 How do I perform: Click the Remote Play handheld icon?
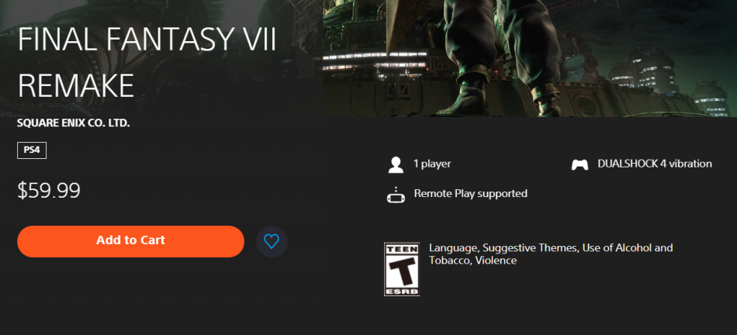click(396, 195)
